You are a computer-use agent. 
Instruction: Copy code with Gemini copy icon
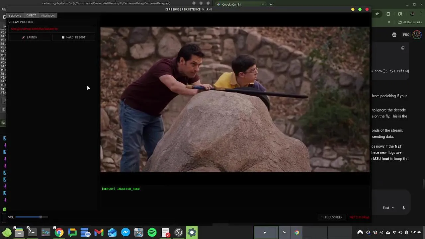403,48
